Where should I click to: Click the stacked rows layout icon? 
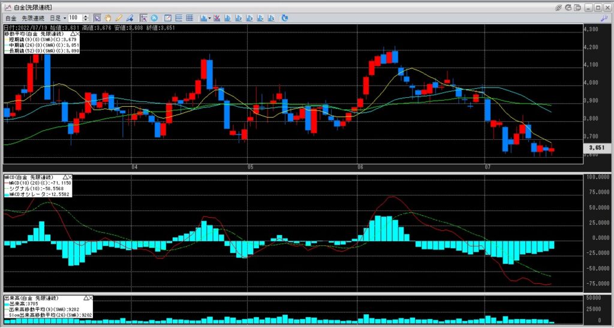pos(179,18)
